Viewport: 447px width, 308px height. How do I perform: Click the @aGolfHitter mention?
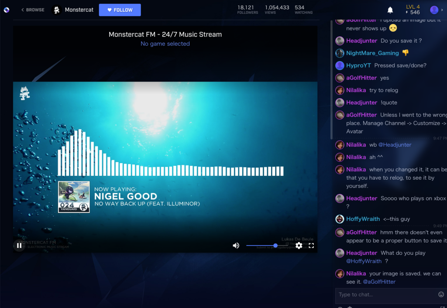379,281
